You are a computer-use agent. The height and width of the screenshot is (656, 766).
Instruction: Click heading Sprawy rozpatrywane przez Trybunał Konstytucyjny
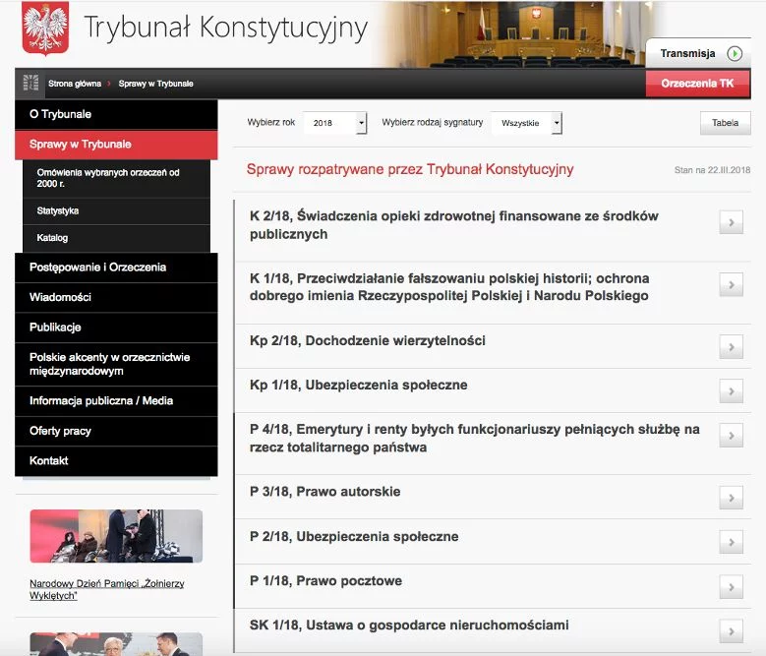410,169
